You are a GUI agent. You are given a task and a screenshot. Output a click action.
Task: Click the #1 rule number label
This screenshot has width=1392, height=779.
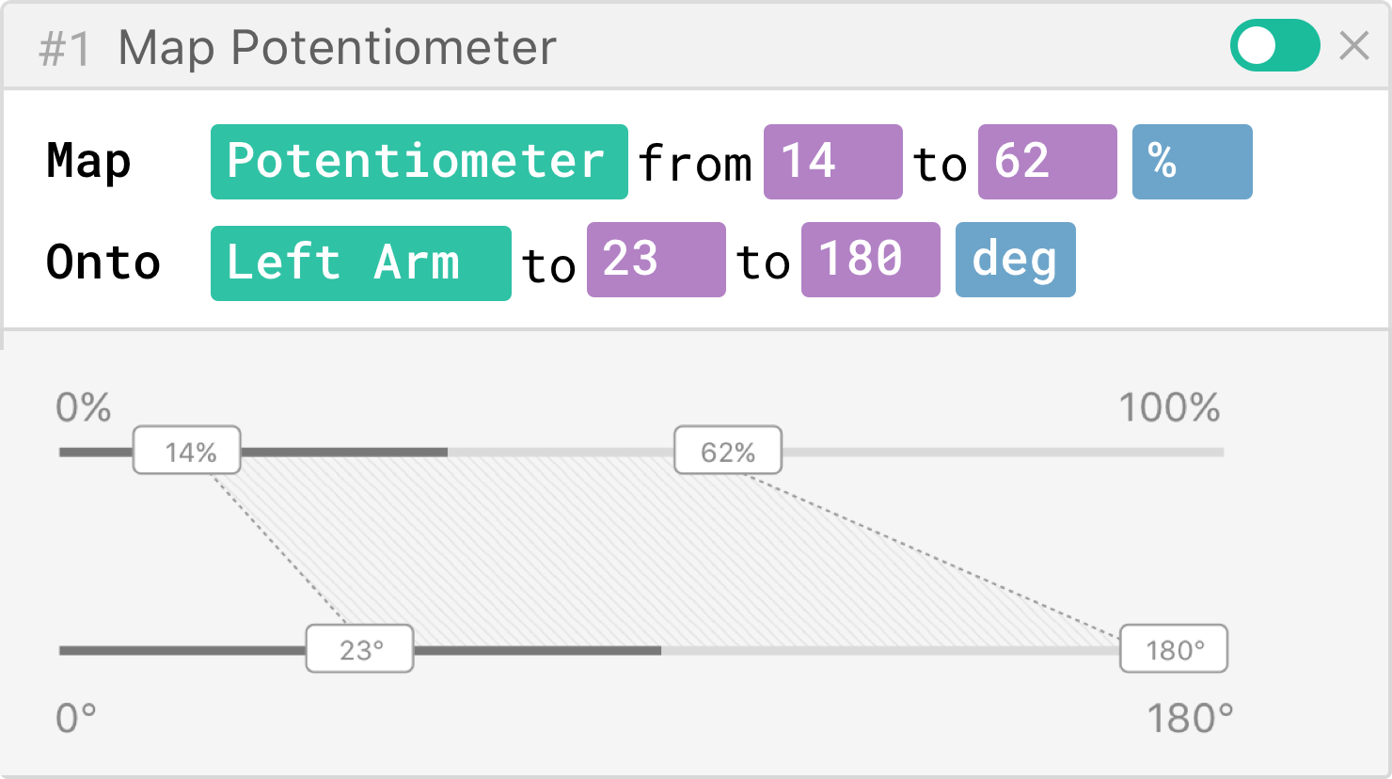pos(64,49)
